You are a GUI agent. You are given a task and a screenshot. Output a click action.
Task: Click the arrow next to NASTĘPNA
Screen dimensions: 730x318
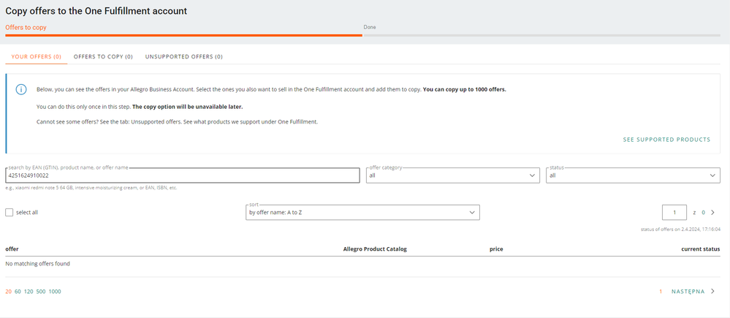(712, 292)
